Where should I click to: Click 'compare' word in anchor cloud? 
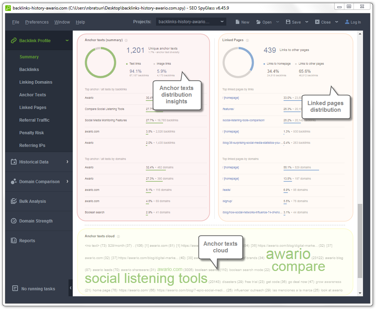298,267
